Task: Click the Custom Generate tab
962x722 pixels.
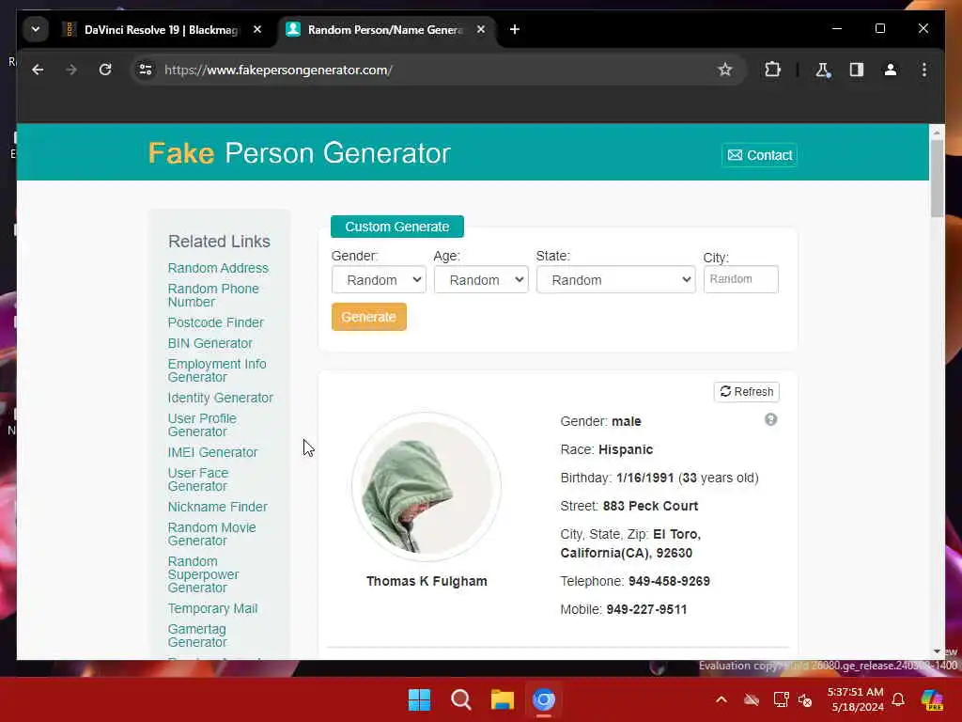Action: point(397,227)
